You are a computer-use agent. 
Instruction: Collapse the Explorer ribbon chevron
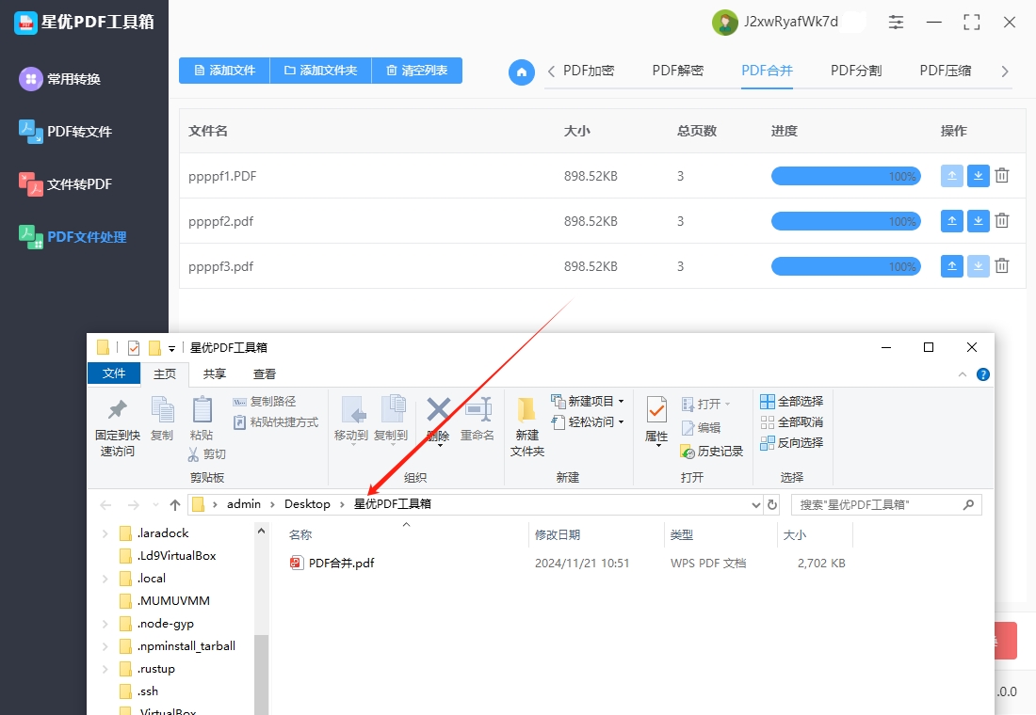963,374
